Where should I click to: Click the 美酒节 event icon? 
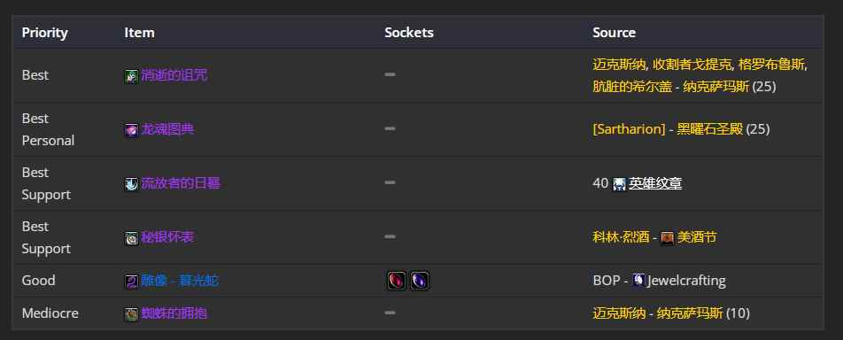click(x=667, y=238)
